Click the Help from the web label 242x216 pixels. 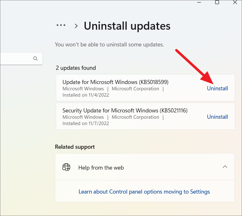point(101,168)
